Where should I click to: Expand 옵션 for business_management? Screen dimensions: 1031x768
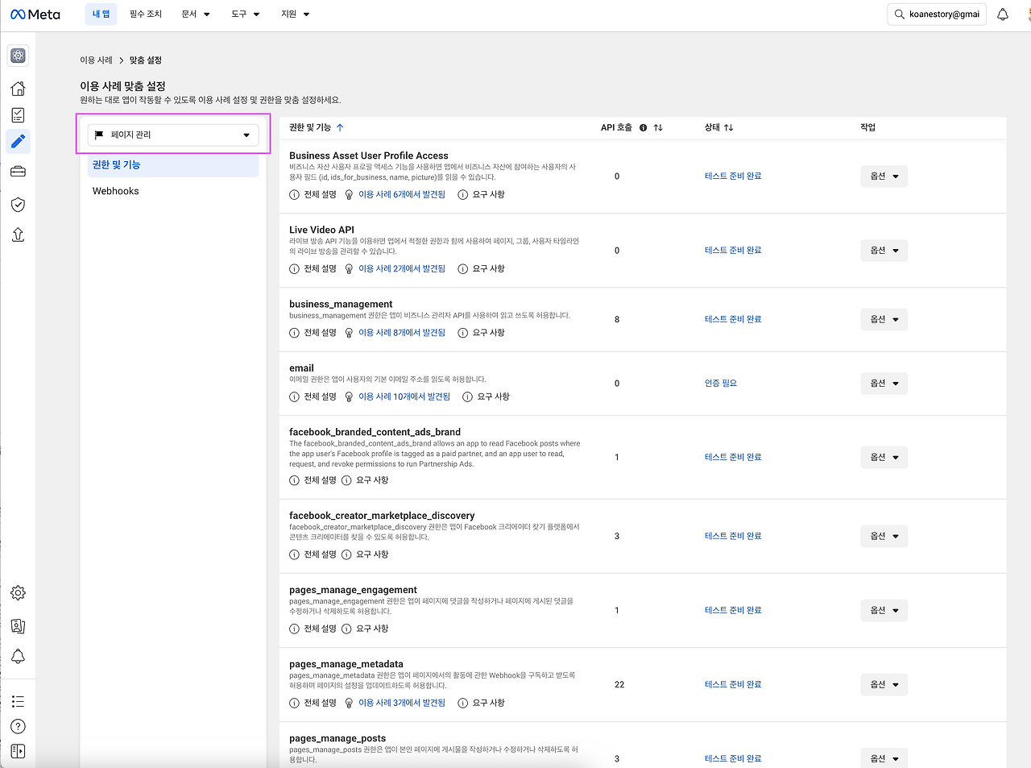click(884, 319)
